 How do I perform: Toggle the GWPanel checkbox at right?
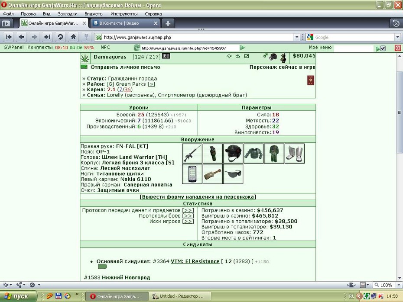coord(383,48)
